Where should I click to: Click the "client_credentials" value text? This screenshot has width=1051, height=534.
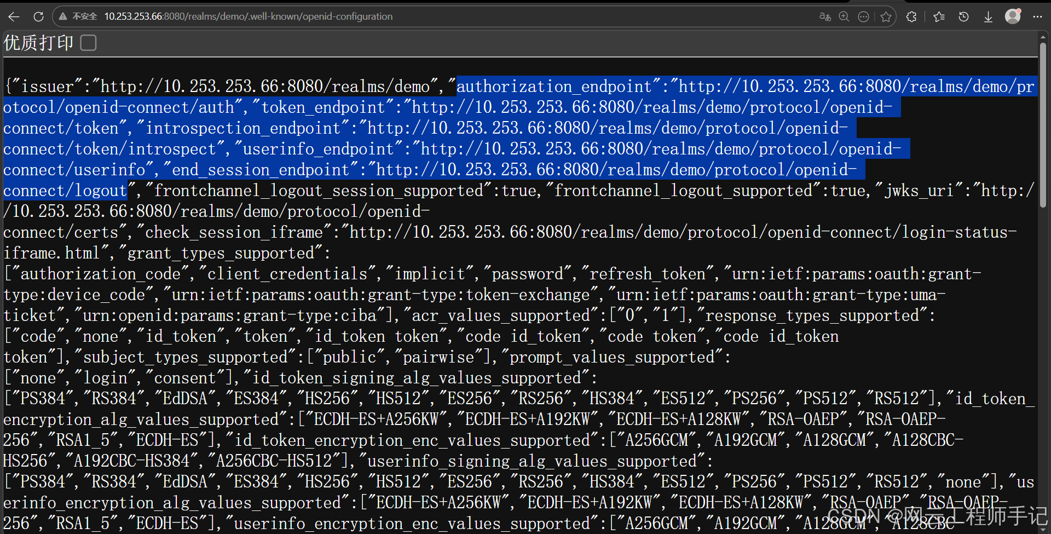287,274
